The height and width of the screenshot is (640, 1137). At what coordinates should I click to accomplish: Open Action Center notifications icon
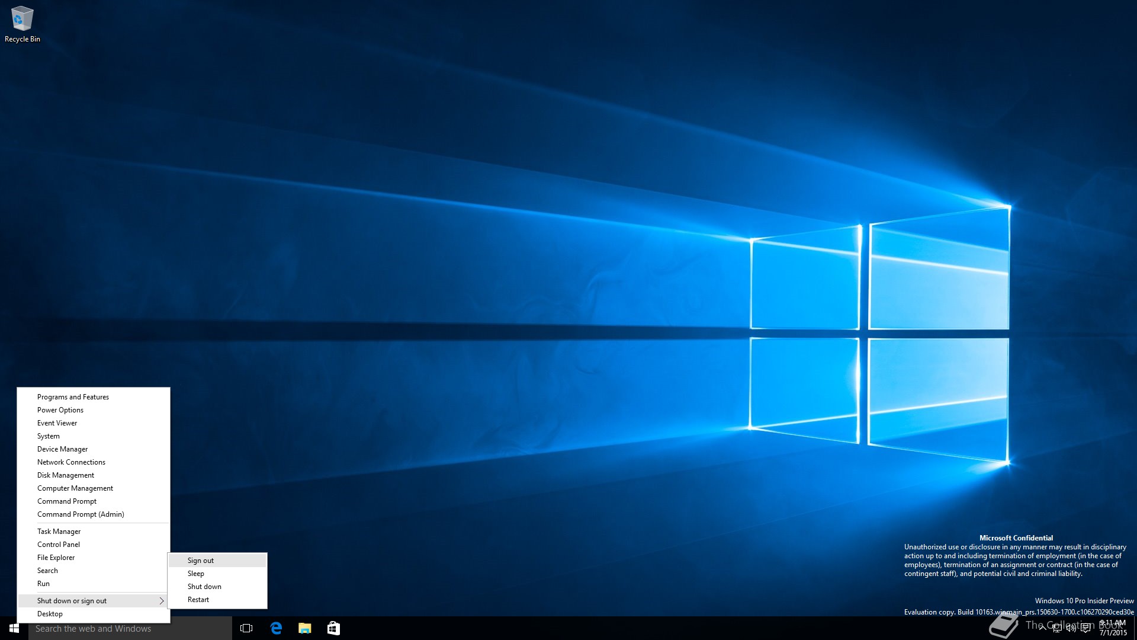point(1085,628)
